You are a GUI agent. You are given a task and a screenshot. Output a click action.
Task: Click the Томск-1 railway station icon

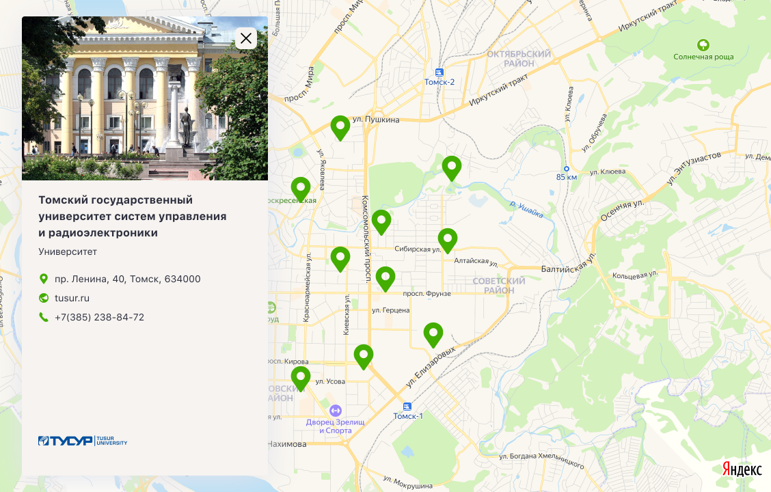[407, 407]
